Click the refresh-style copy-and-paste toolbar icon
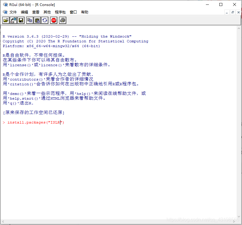This screenshot has width=242, height=225. 45,20
